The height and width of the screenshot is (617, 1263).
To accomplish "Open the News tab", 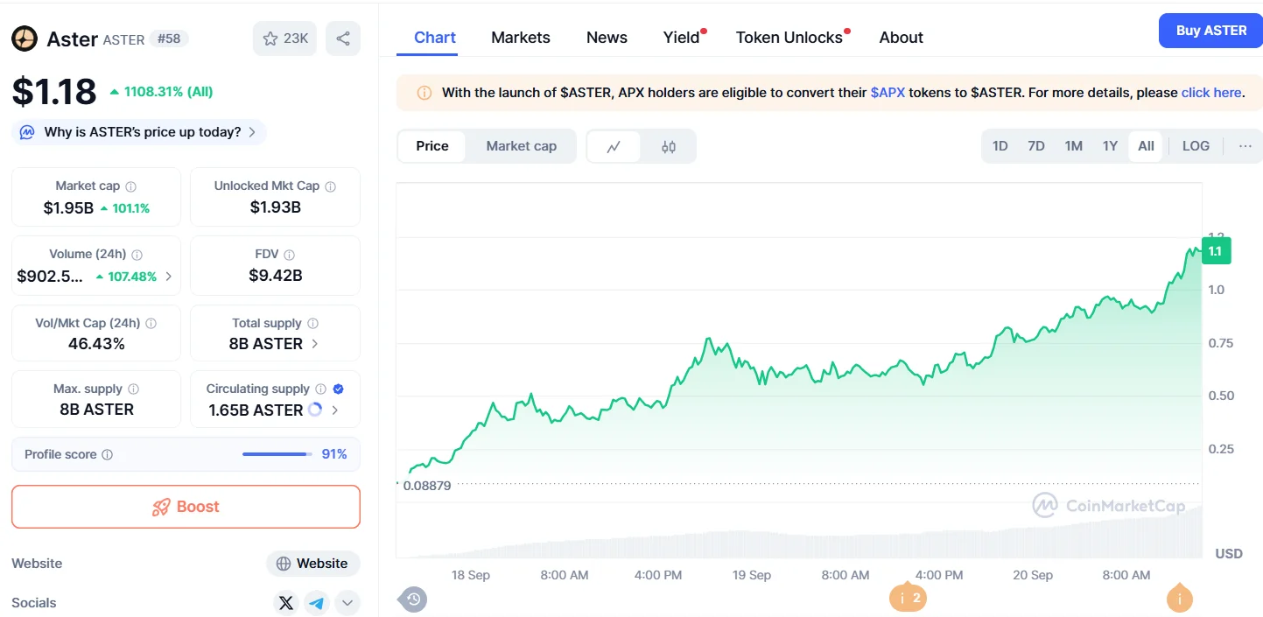I will [607, 38].
